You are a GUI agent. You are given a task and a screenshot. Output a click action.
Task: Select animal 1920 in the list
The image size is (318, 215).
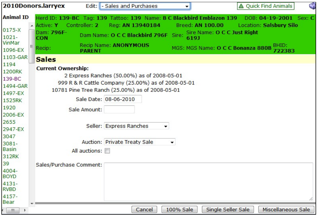9,108
